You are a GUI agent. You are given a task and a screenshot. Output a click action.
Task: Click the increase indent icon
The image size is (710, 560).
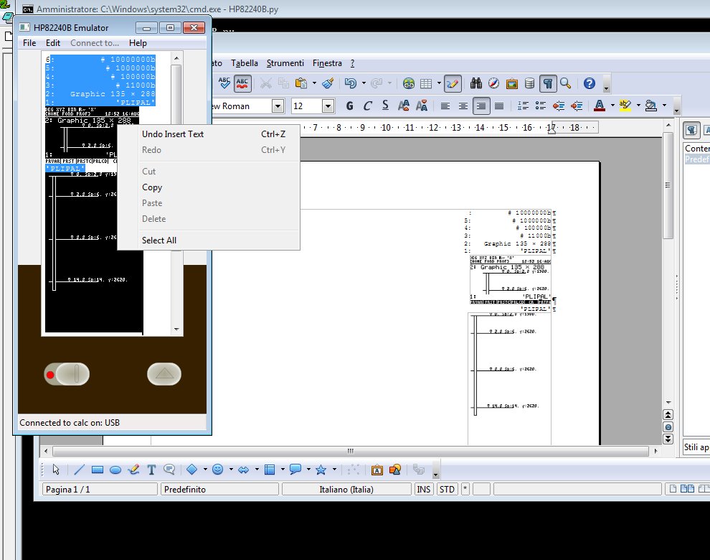pos(577,106)
